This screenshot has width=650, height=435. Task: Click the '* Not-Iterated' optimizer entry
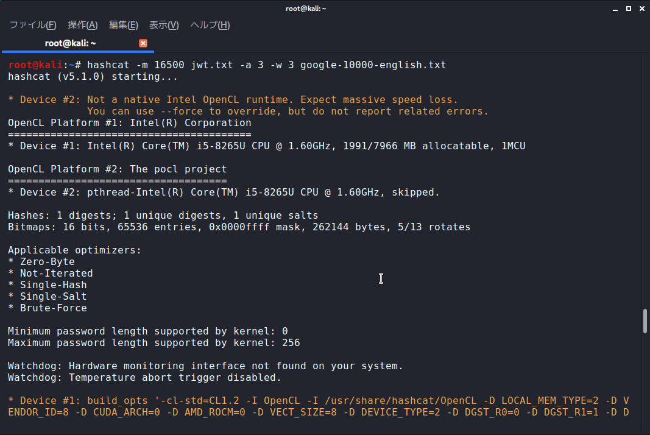(x=51, y=274)
